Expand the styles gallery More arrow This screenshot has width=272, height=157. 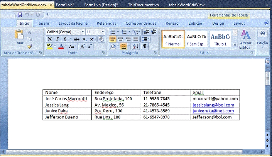pos(235,46)
